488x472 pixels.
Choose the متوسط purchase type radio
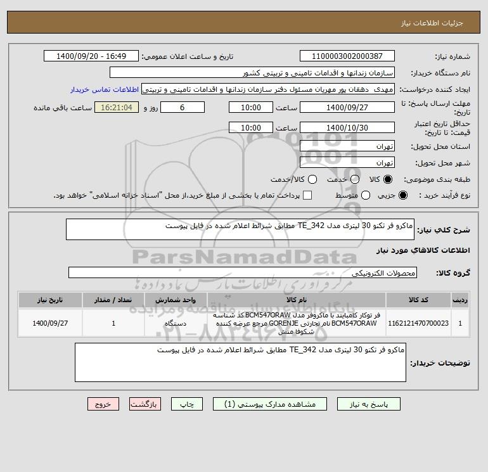[366, 195]
